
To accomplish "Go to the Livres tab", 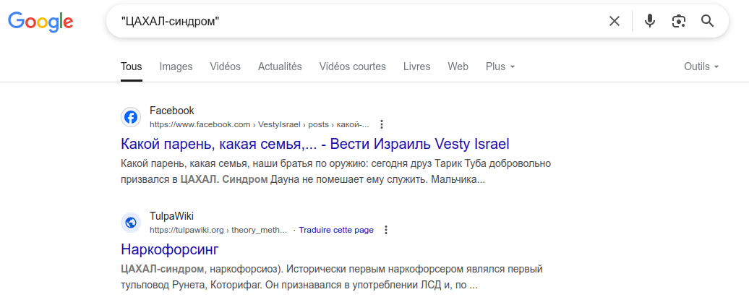I will coord(416,66).
